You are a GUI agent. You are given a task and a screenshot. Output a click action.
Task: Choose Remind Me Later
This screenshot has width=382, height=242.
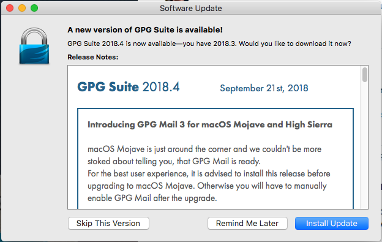pos(247,223)
